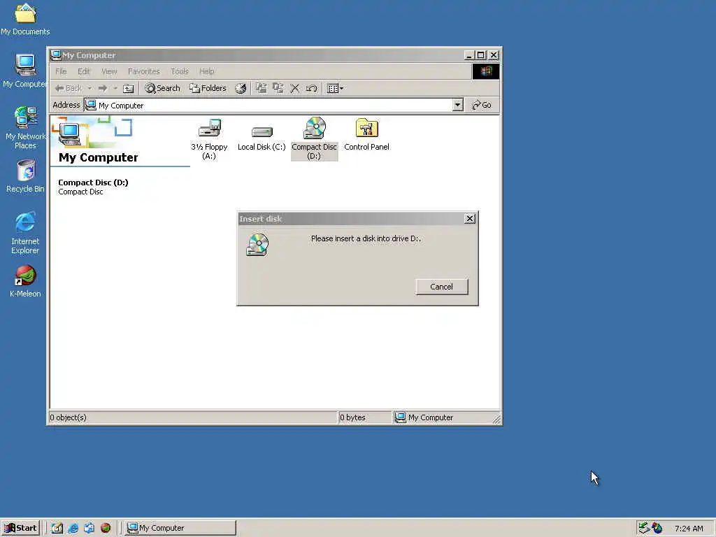Click the 7:24 AM clock

point(689,529)
